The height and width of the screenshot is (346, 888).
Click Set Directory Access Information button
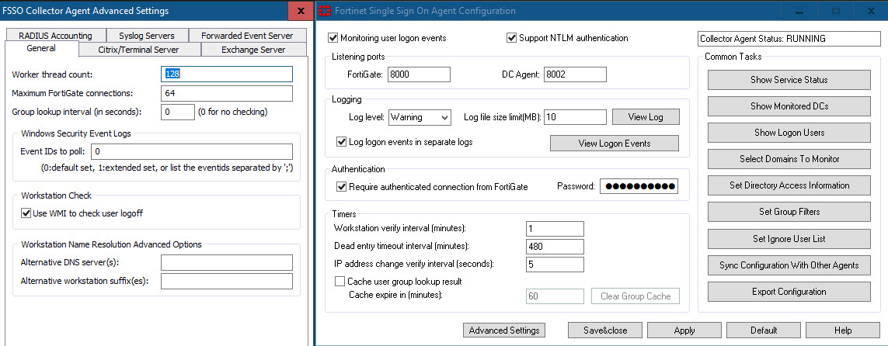point(789,185)
